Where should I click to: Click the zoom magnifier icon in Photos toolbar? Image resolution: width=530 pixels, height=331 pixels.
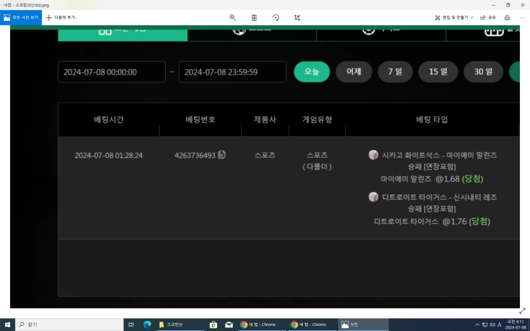pos(232,18)
